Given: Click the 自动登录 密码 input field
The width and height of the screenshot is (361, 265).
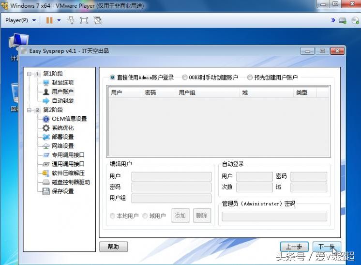Looking at the screenshot, I should (309, 176).
